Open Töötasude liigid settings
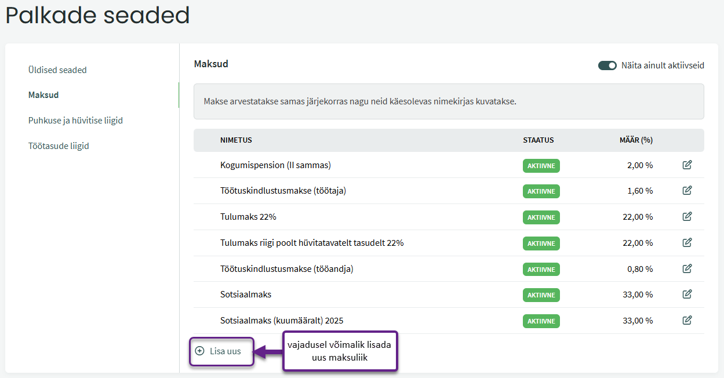The image size is (724, 378). 59,146
